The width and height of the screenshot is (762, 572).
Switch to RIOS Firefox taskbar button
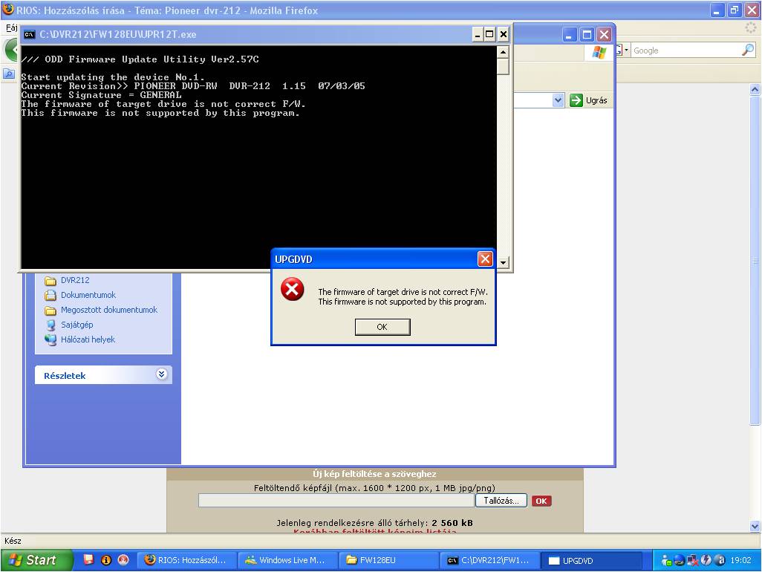187,560
